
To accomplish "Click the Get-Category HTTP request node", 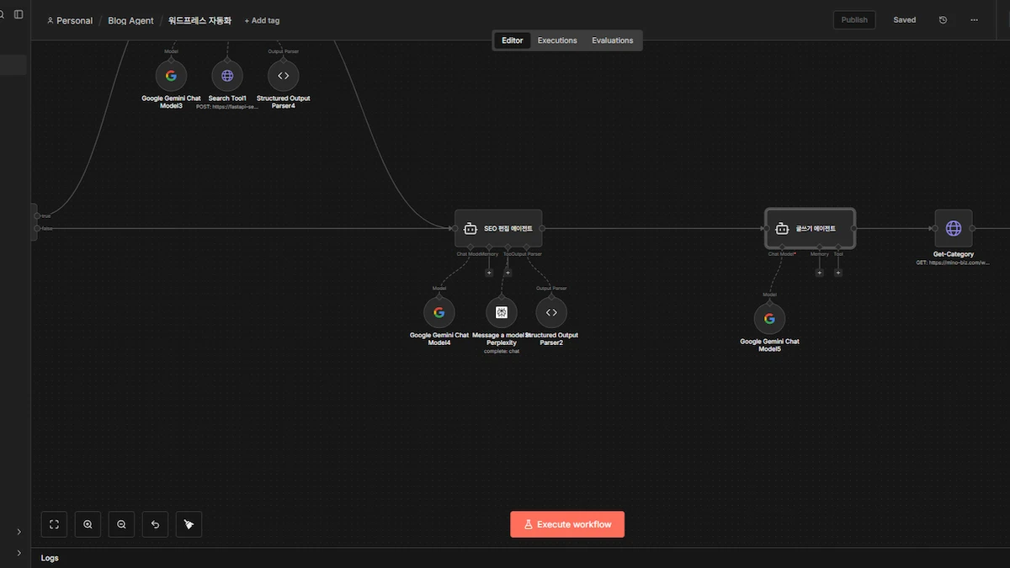I will pos(953,228).
